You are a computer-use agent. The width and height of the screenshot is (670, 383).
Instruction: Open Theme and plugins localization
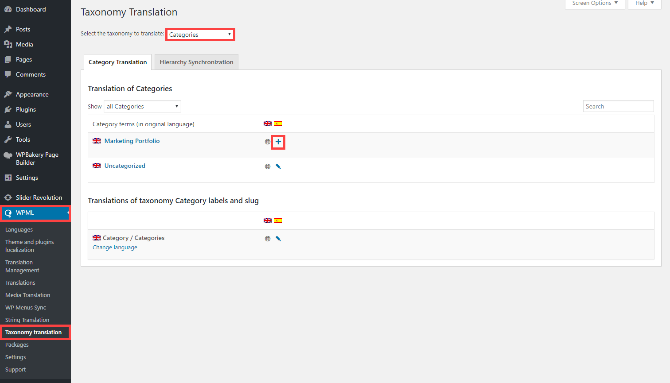point(30,246)
